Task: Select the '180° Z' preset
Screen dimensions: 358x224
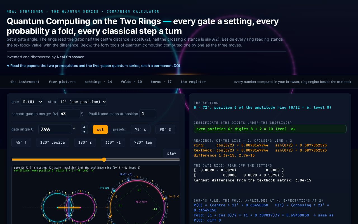Action: [85, 142]
